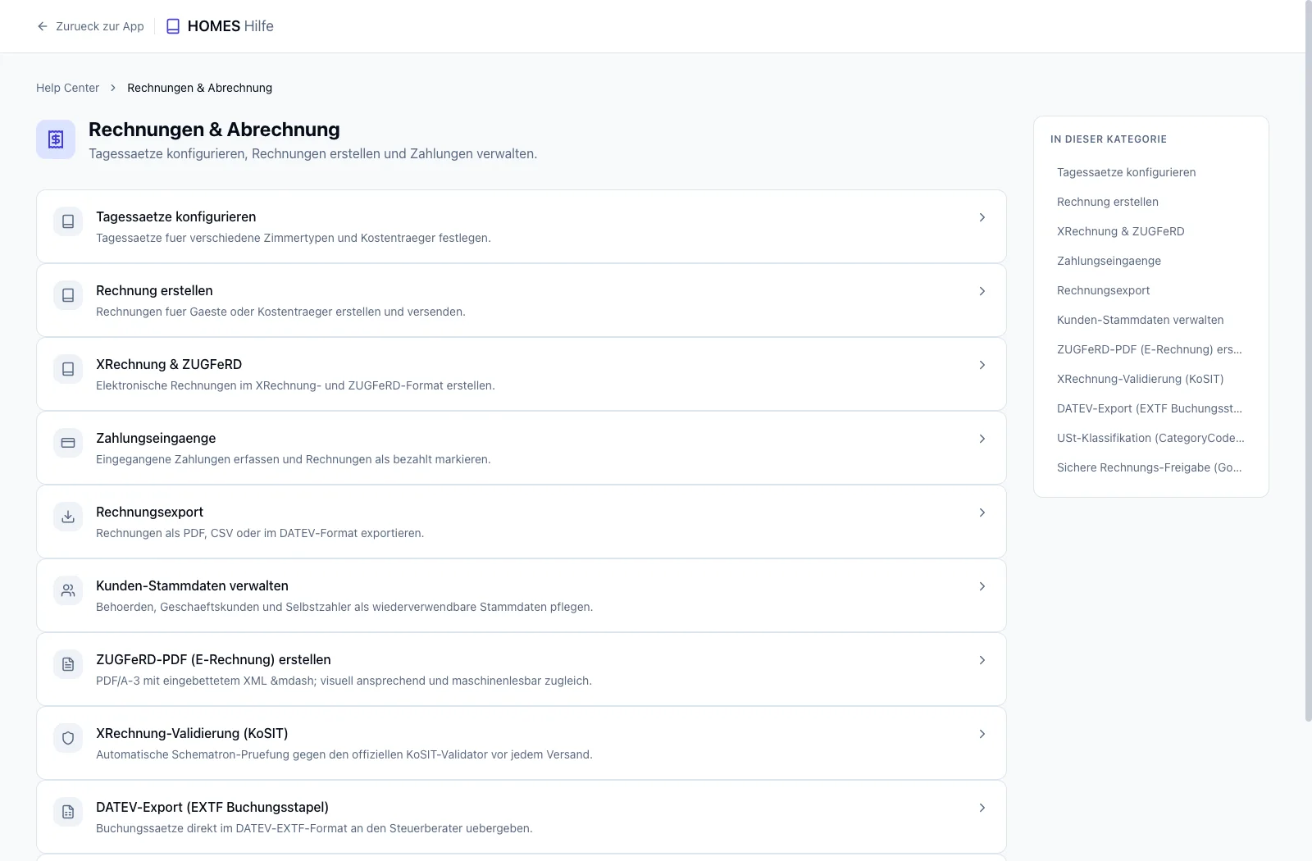The width and height of the screenshot is (1312, 861).
Task: Go to Zahlungseingaenge in the sidebar
Action: coord(1109,261)
